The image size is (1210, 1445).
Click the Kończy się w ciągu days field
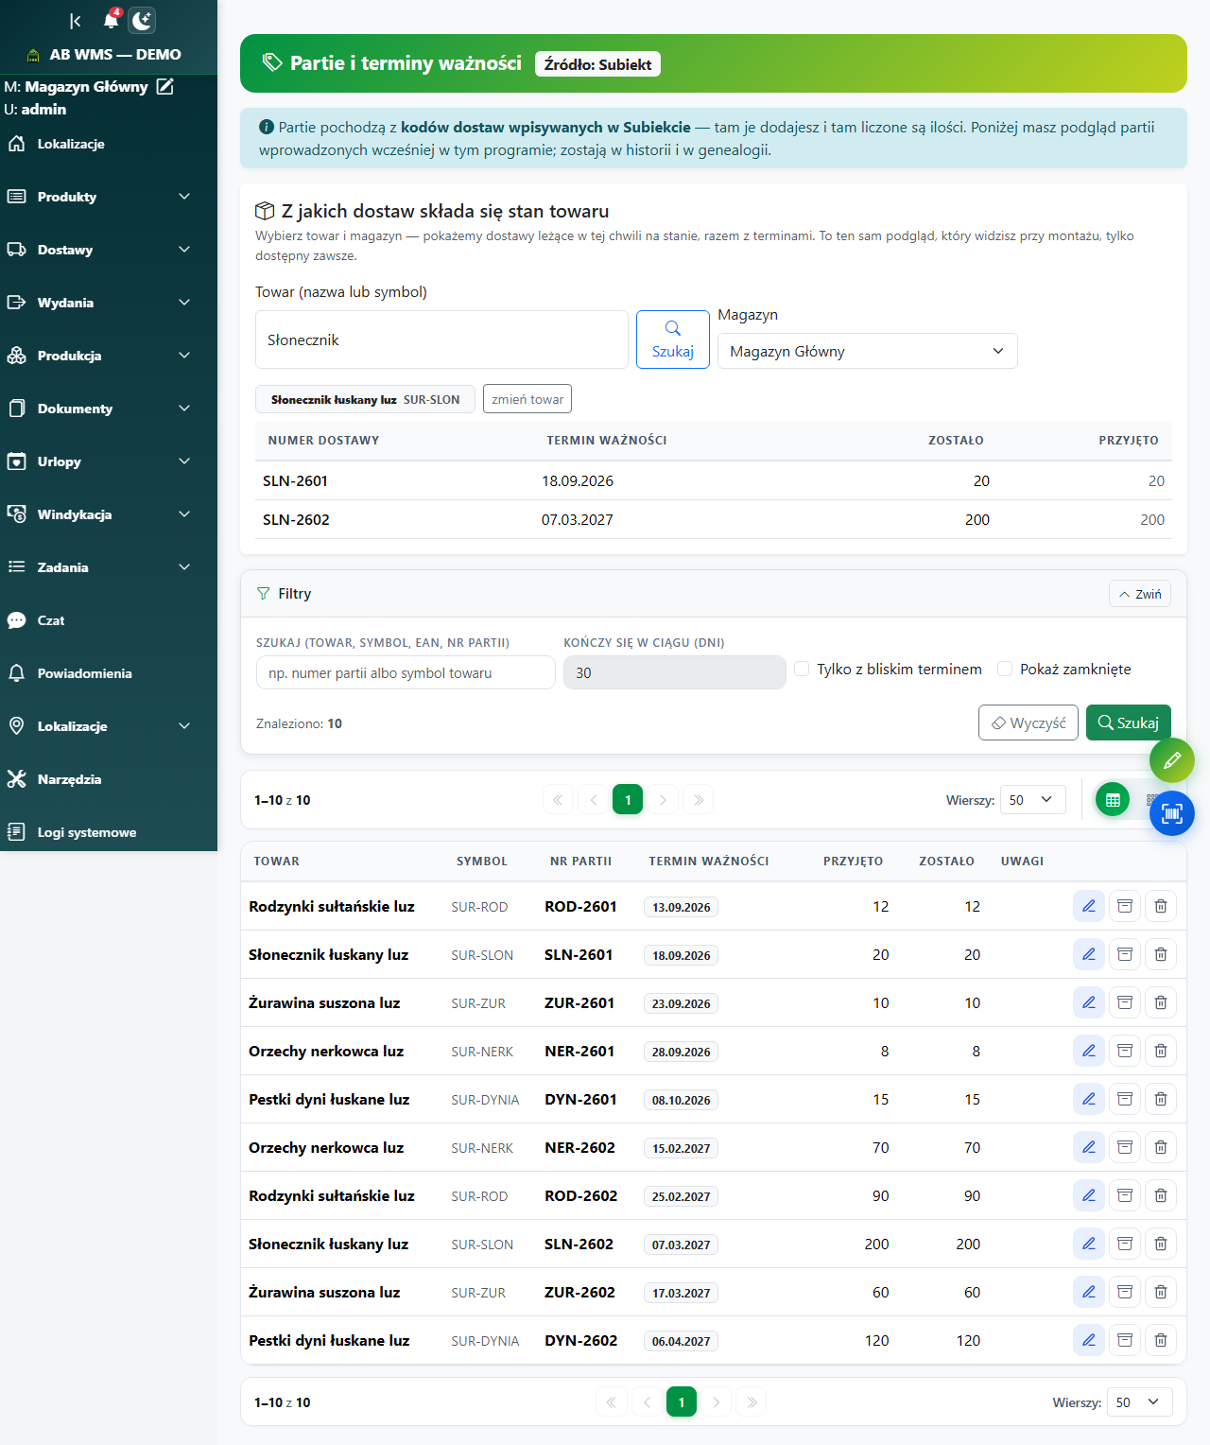point(675,672)
